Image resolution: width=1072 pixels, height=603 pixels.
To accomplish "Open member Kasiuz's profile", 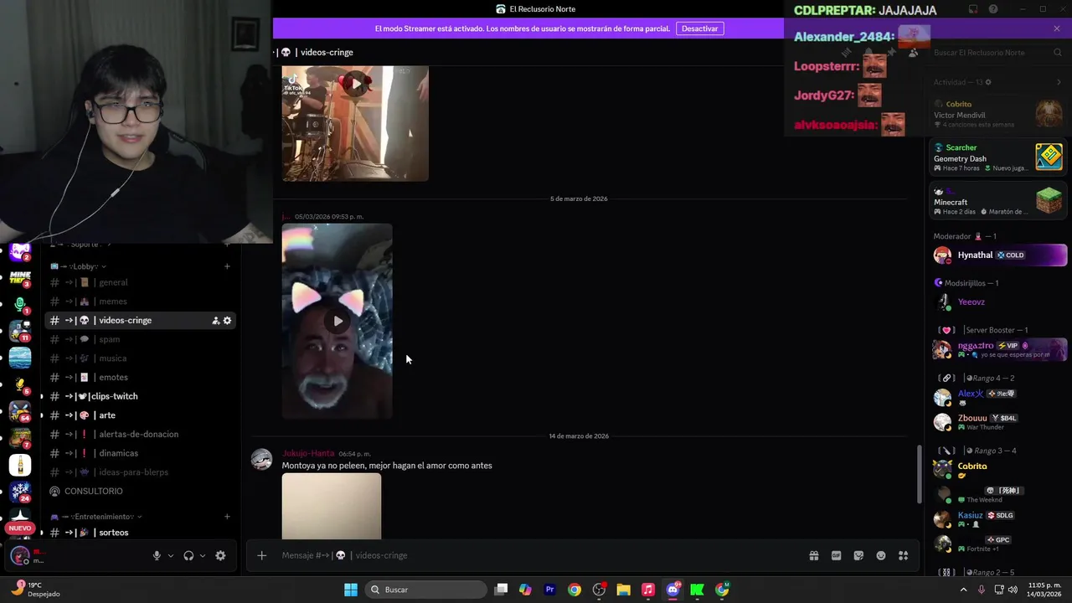I will 998,519.
